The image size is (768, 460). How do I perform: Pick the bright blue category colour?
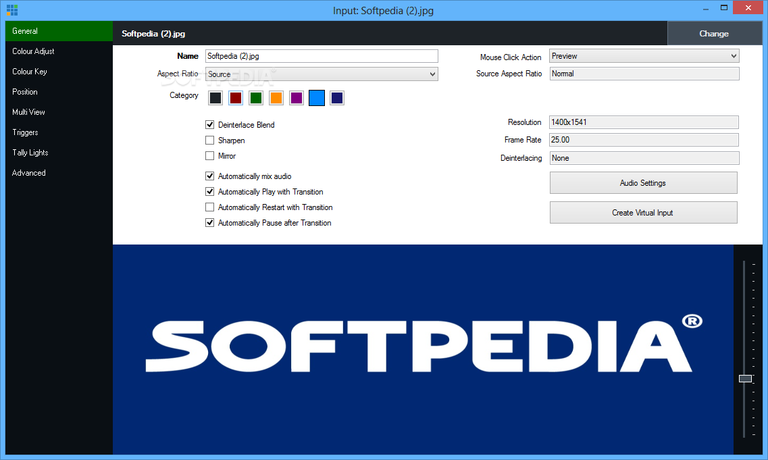pyautogui.click(x=317, y=98)
